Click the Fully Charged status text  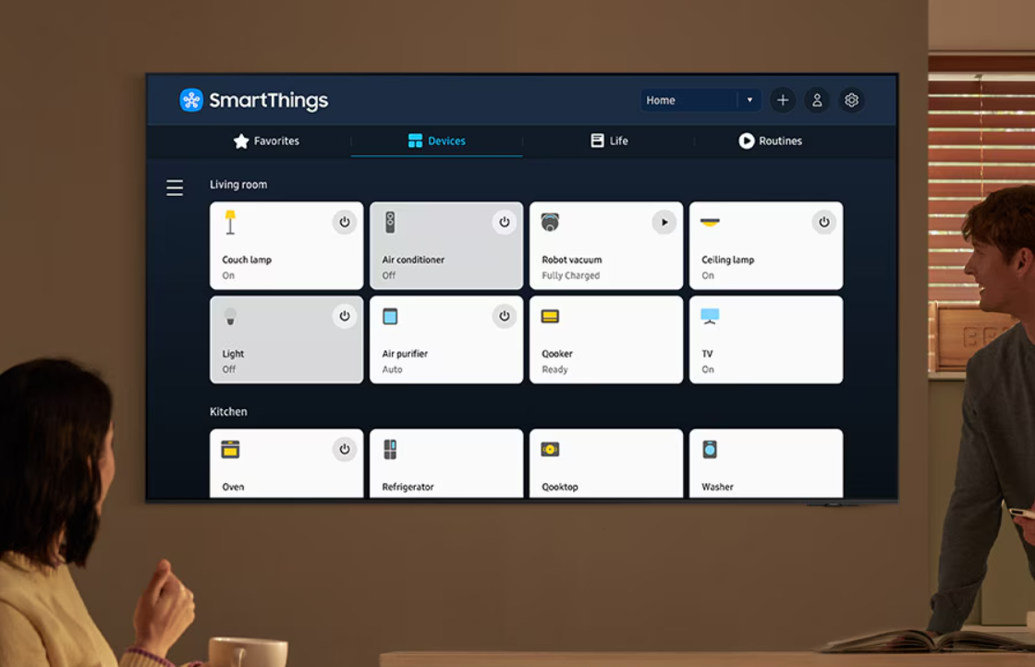point(571,276)
